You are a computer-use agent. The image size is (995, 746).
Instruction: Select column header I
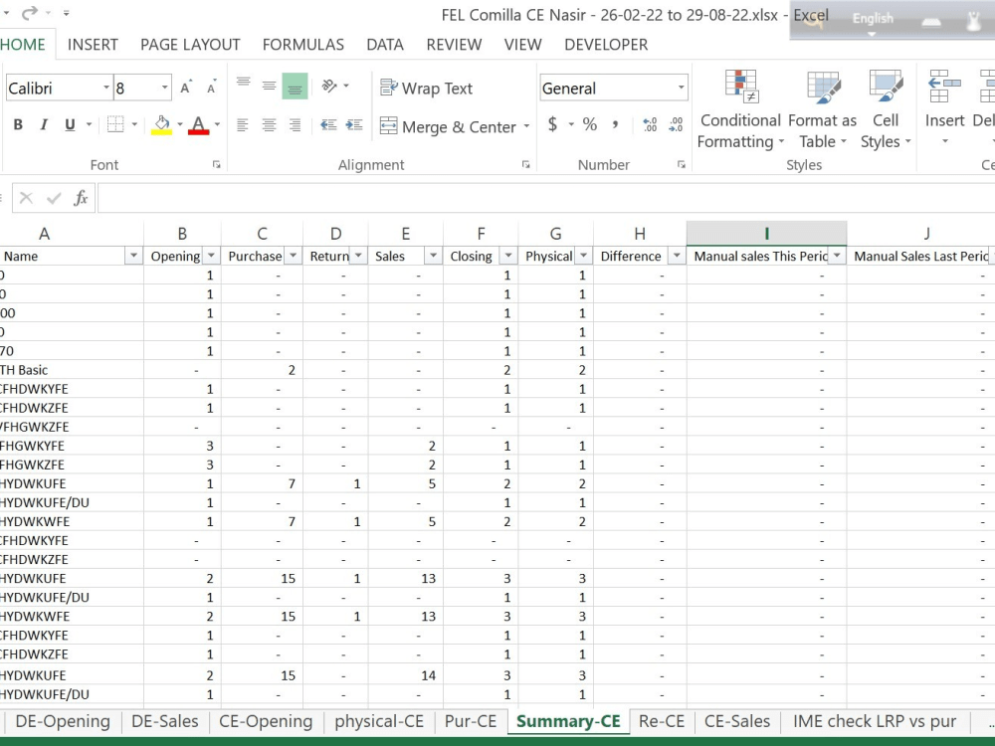[766, 232]
